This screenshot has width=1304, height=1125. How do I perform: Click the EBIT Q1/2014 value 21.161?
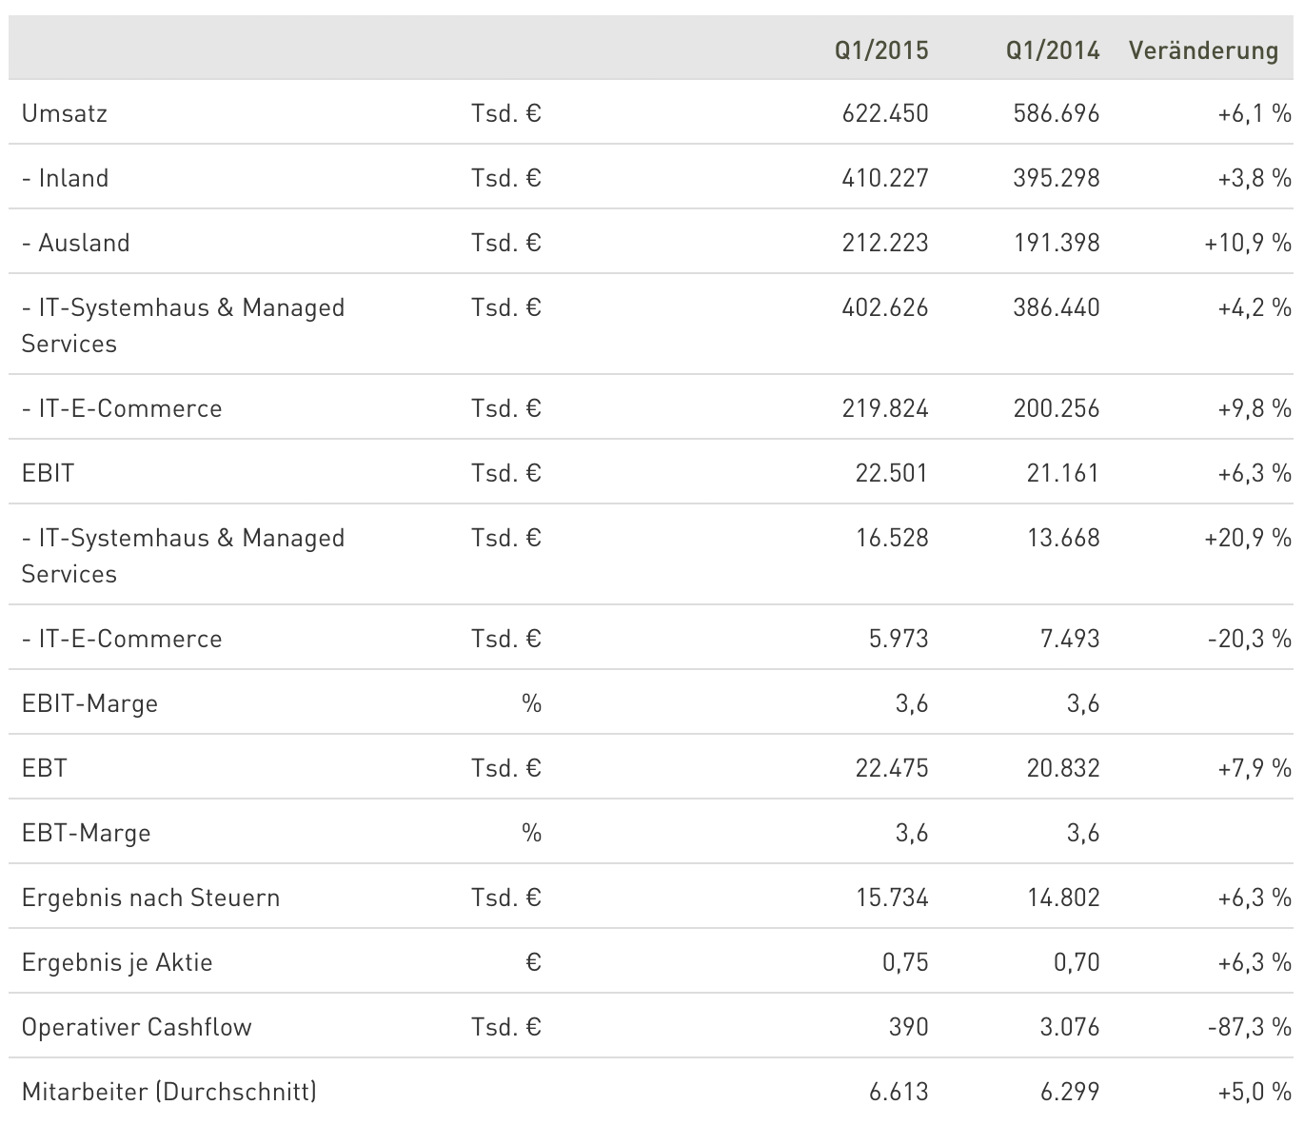1062,474
